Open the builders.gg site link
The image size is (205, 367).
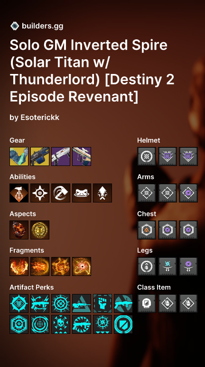click(x=42, y=26)
